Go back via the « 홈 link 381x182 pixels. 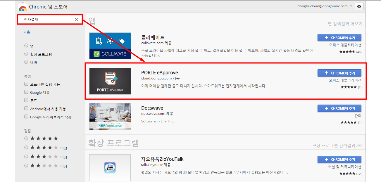pos(27,32)
